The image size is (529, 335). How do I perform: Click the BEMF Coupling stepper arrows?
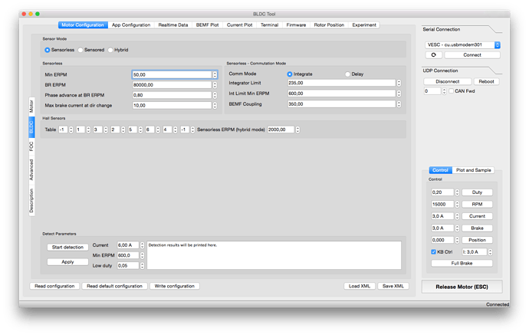399,103
